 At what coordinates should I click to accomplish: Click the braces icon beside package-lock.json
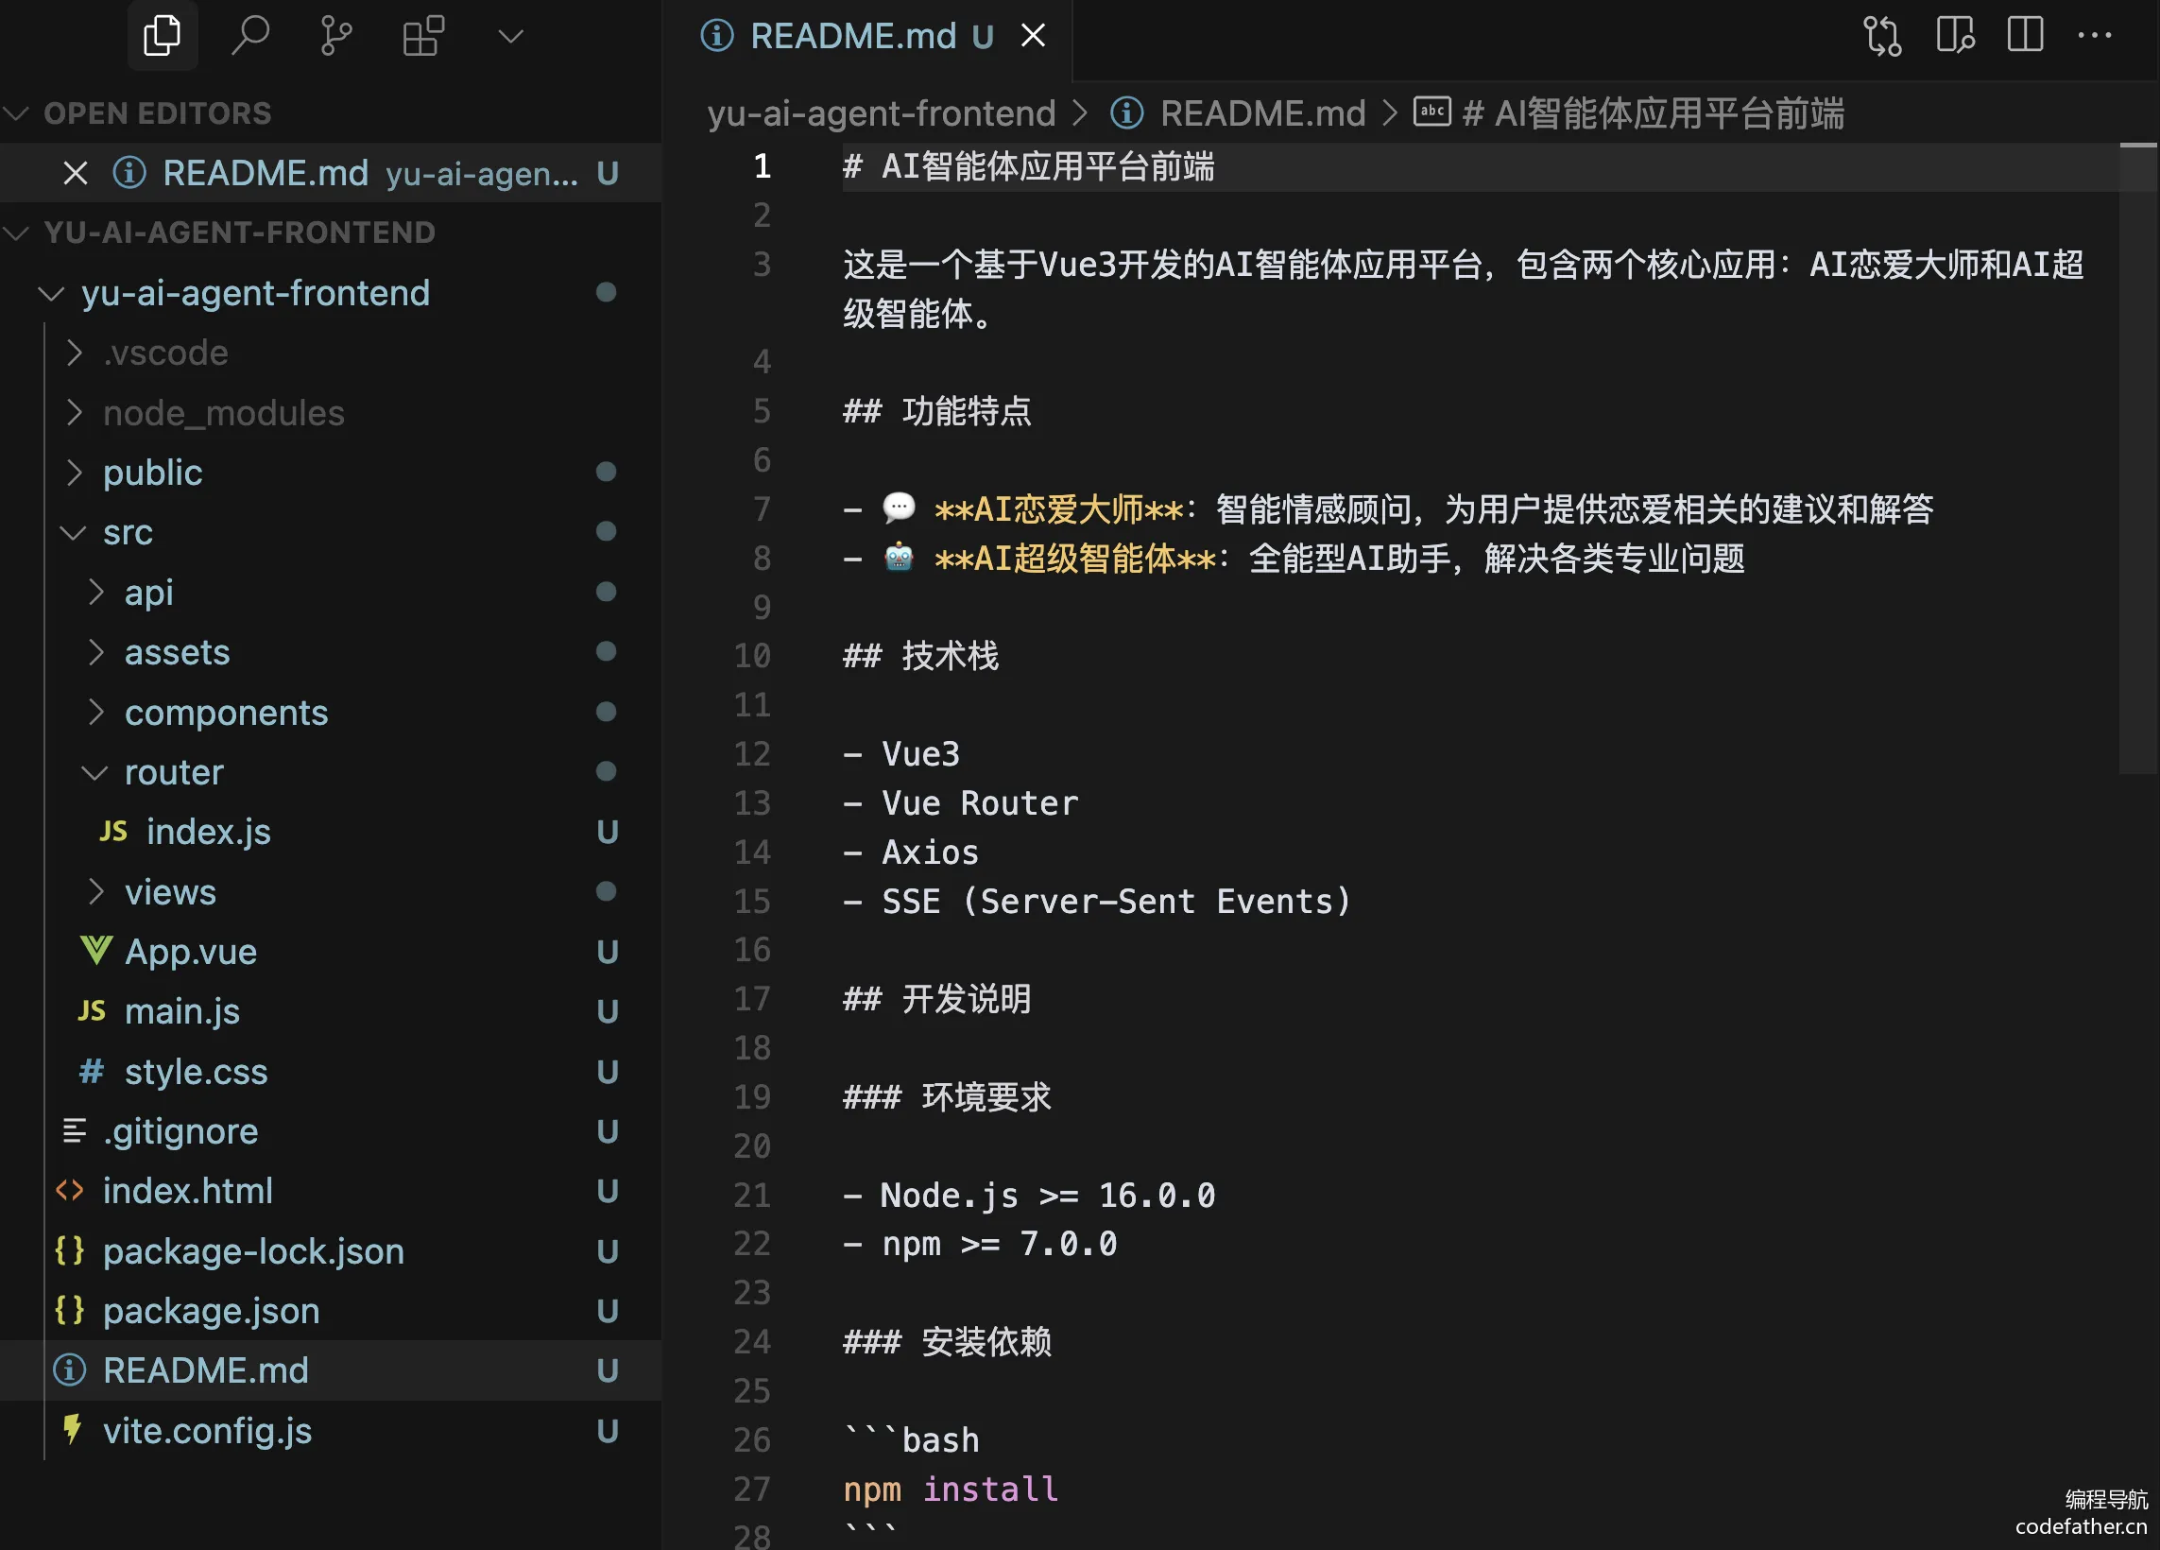coord(70,1250)
